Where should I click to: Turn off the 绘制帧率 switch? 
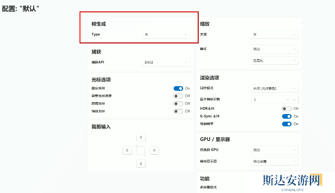(286, 124)
